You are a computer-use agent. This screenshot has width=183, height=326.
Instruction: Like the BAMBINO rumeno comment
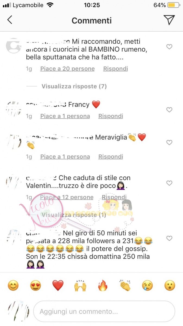point(169,47)
